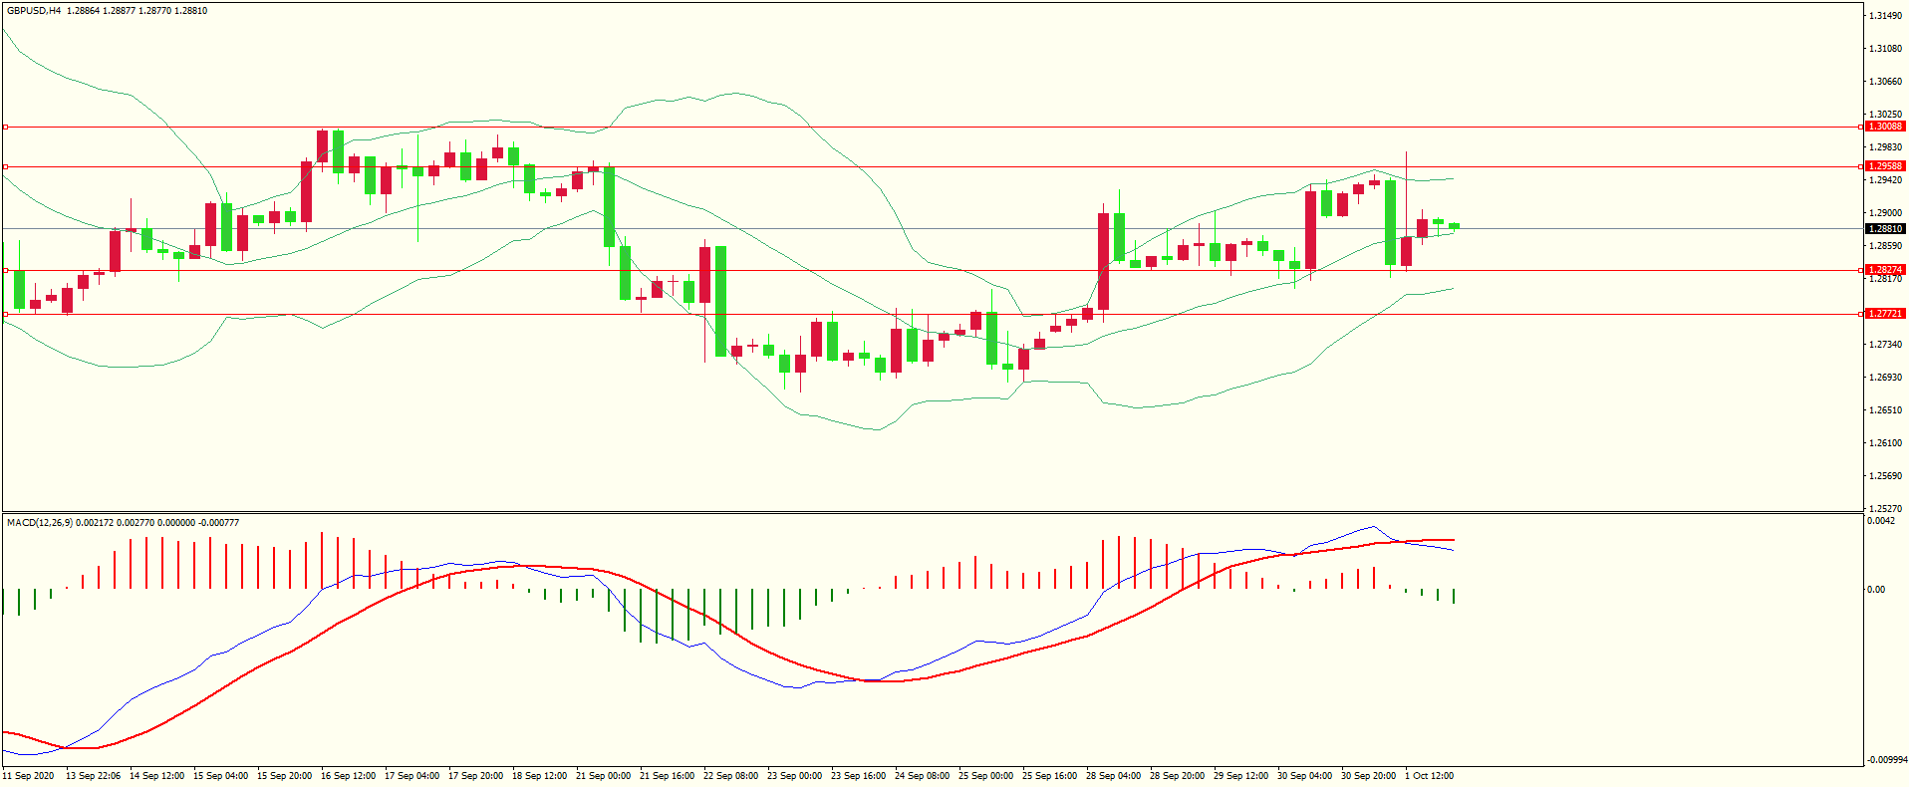Screen dimensions: 1909x787
Task: Click the 24 Sep 08:00 time label
Action: [x=922, y=776]
